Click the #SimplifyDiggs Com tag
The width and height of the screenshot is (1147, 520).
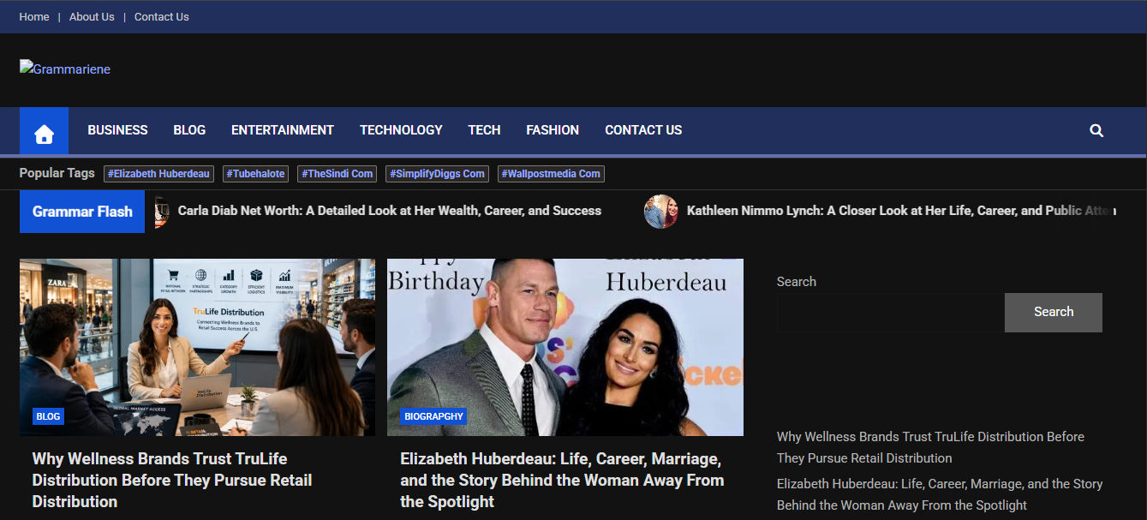pos(438,174)
